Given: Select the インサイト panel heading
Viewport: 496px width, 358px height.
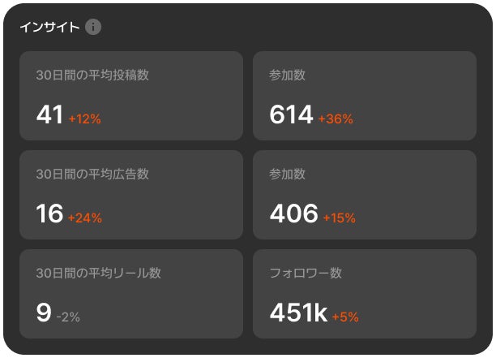Looking at the screenshot, I should coord(49,28).
